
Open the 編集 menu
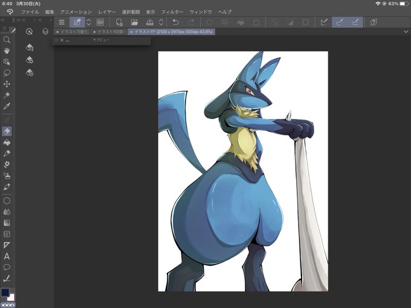tap(50, 12)
